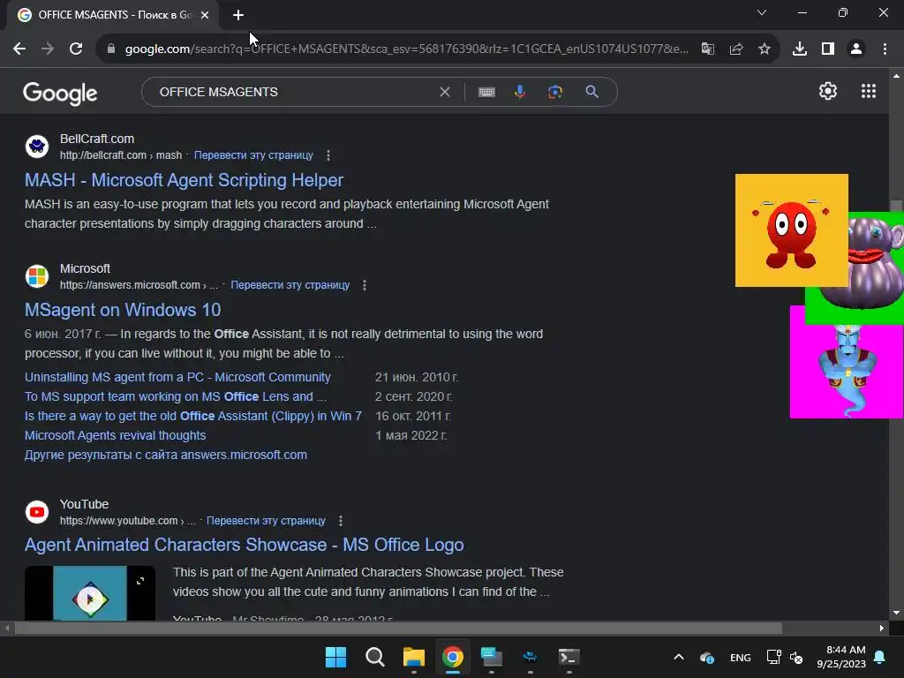Switch to Chrome in the taskbar

[x=453, y=657]
